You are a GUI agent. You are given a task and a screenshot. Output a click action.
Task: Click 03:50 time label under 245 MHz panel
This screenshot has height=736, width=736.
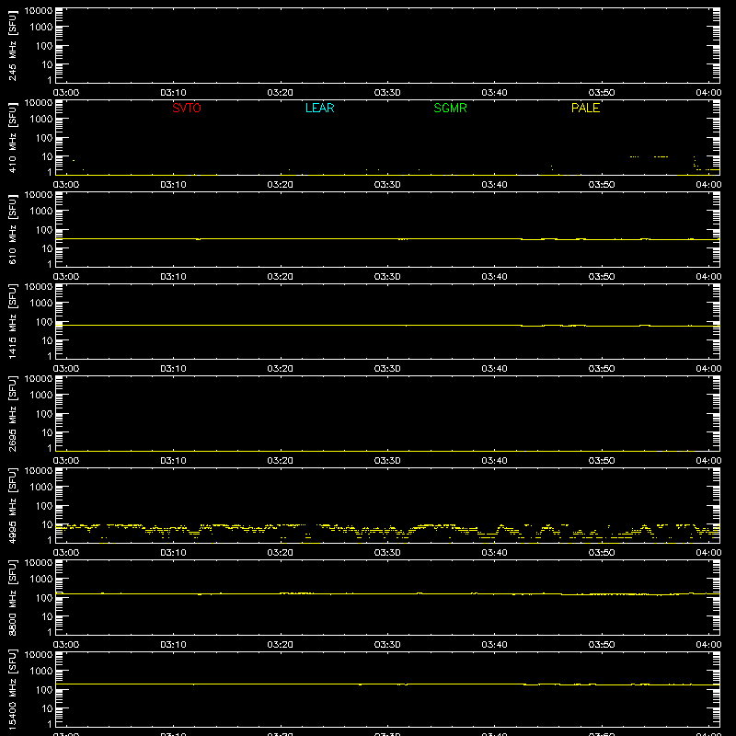coord(602,93)
